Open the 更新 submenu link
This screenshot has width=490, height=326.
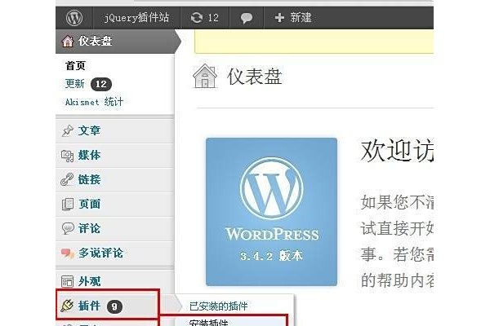pyautogui.click(x=74, y=84)
